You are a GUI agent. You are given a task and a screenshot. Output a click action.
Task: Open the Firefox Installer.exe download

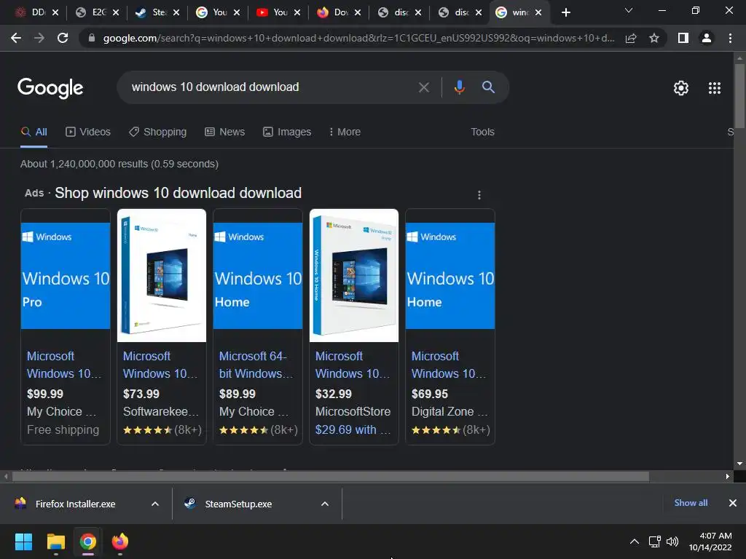coord(76,504)
